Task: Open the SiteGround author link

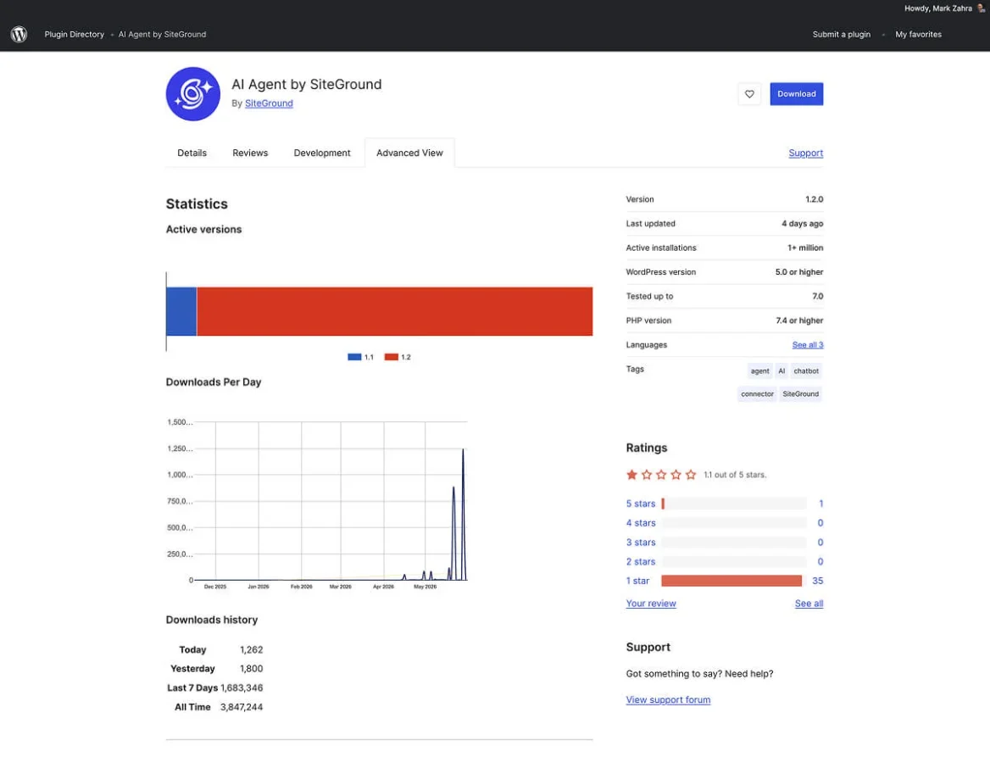Action: (269, 103)
